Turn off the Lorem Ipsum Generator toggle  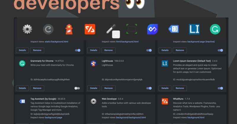coord(220,88)
